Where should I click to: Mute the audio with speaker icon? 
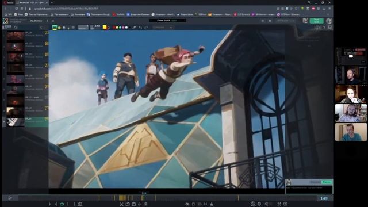tap(267, 204)
